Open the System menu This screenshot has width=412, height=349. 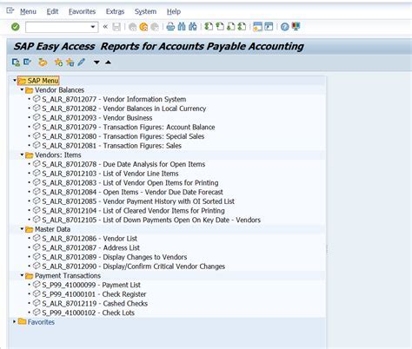145,11
